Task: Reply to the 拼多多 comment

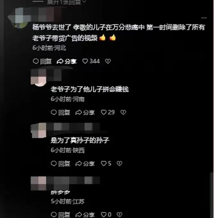Action: (x=60, y=215)
